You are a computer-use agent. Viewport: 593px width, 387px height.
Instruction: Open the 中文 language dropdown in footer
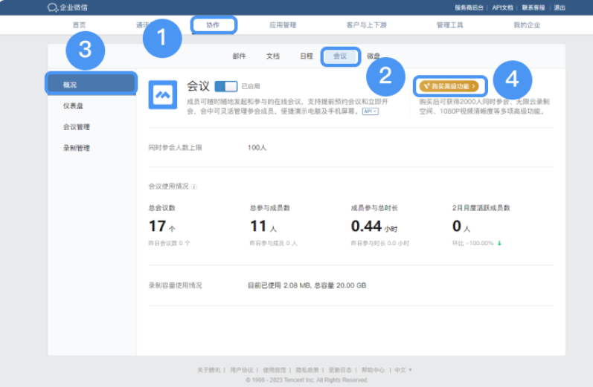pos(403,369)
